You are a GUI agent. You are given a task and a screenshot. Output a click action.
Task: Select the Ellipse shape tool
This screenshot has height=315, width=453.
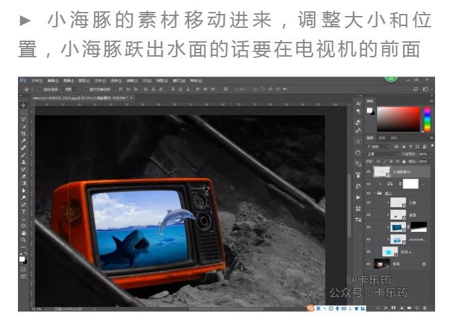point(24,226)
